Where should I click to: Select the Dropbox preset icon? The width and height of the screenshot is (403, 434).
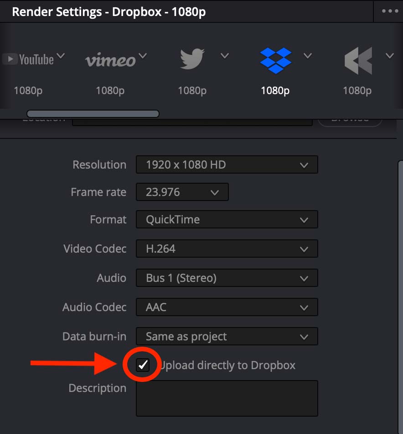[x=275, y=60]
